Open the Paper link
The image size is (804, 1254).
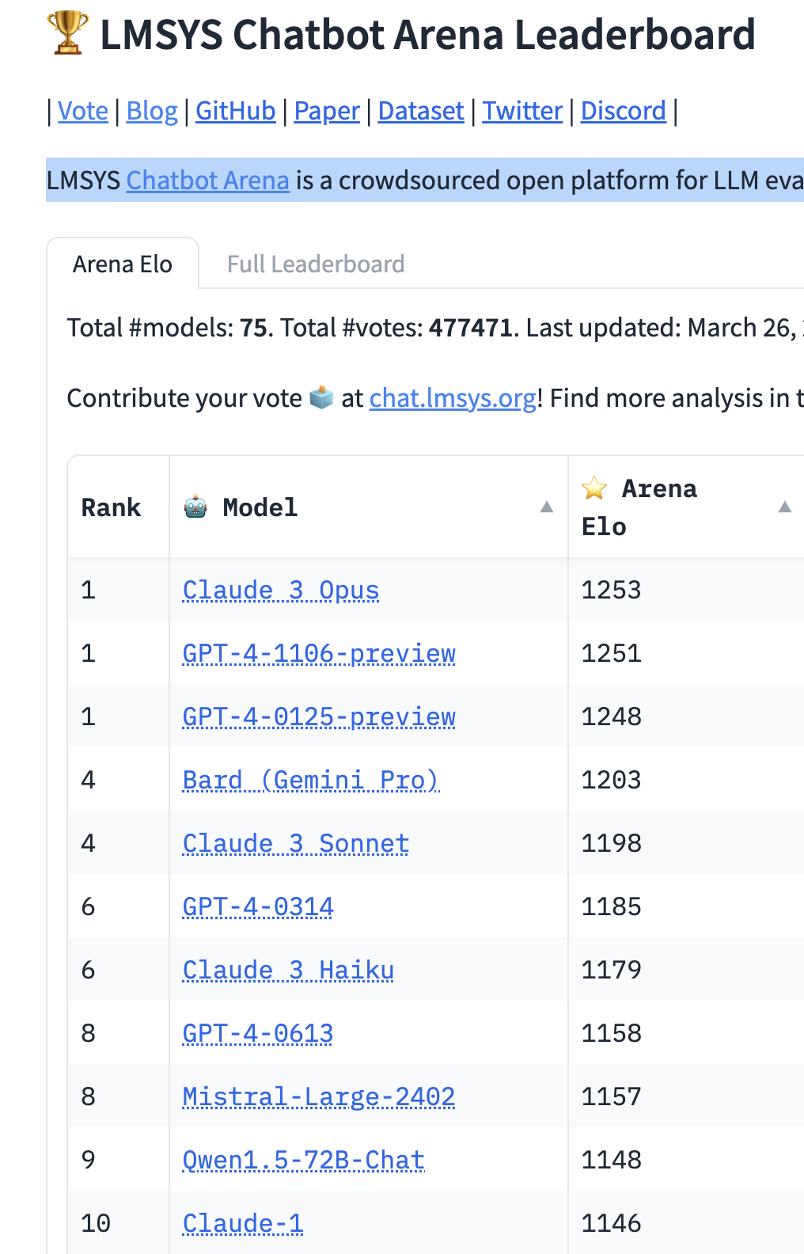click(327, 111)
